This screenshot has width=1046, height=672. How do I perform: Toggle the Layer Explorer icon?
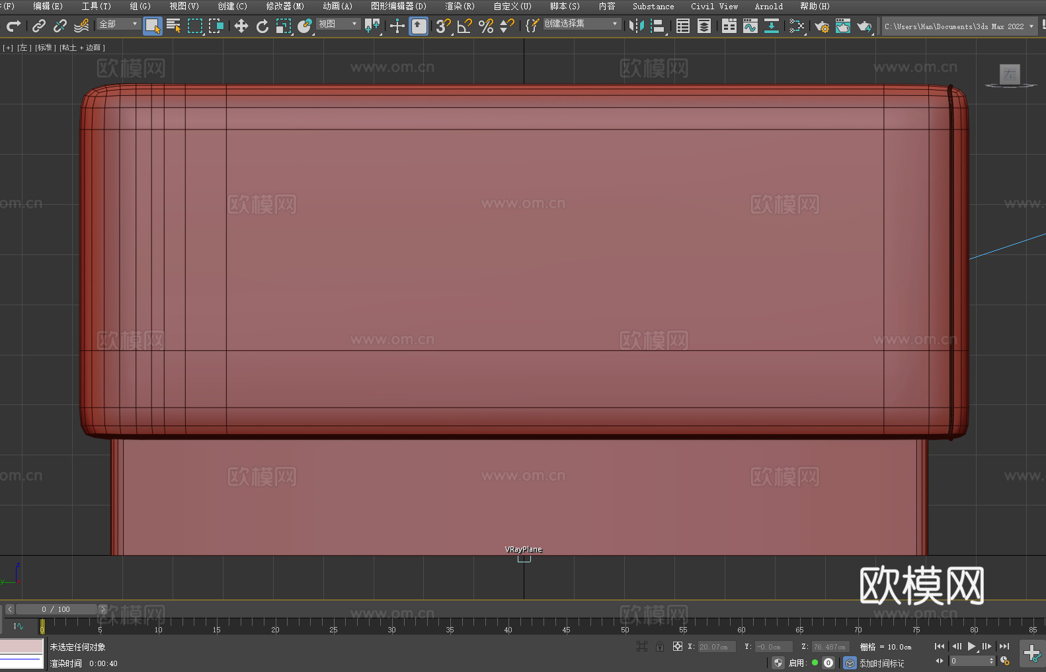tap(704, 26)
